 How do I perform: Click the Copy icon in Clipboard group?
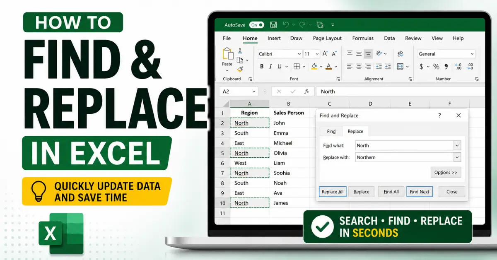tap(240, 60)
